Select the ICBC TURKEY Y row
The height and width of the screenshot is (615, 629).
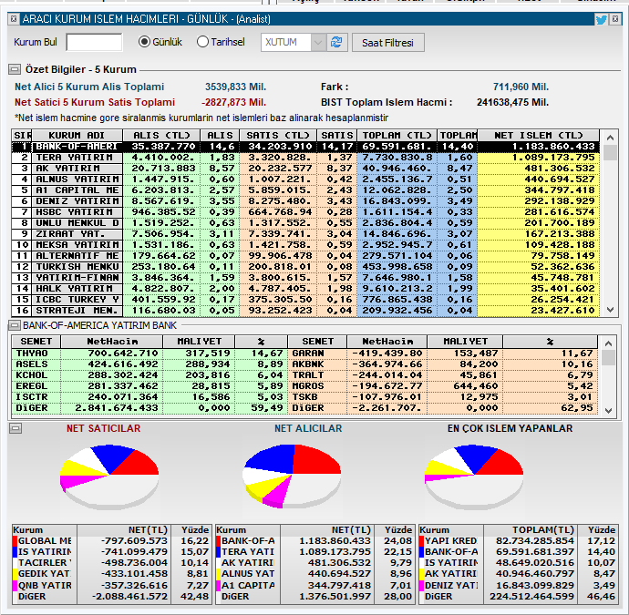pyautogui.click(x=305, y=300)
